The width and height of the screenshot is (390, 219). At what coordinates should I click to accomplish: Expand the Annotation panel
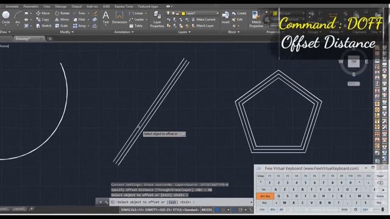tap(124, 32)
